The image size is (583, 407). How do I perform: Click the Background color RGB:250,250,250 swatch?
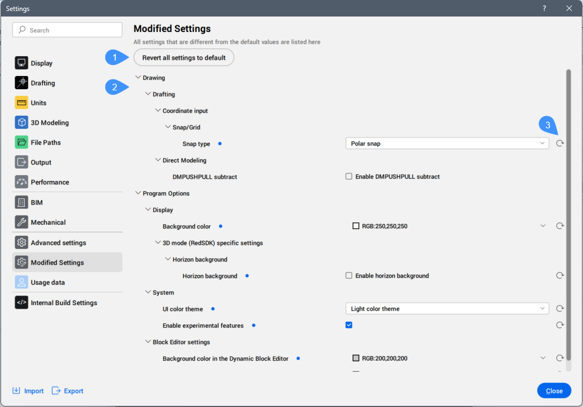(x=356, y=226)
